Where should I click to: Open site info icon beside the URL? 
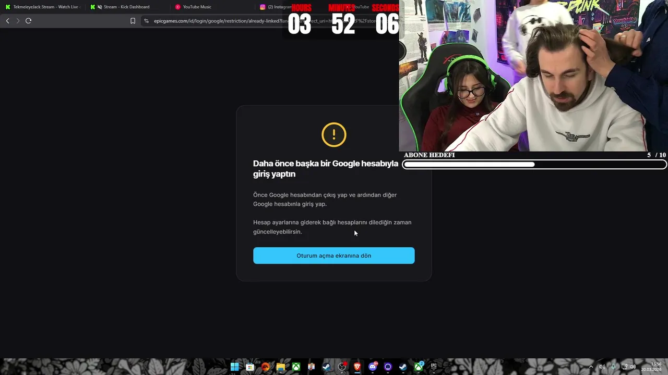click(146, 21)
